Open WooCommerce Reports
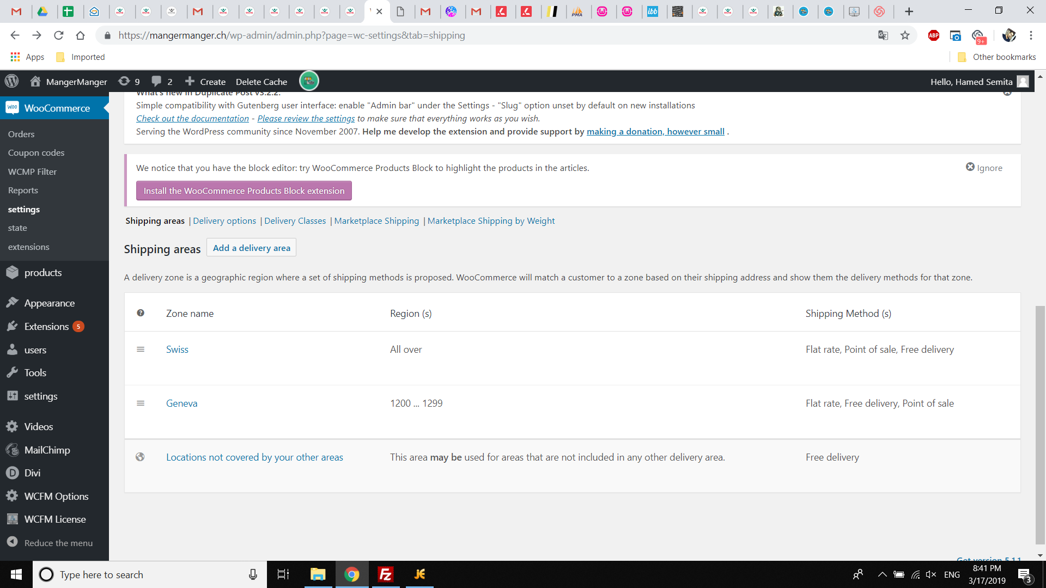 point(23,191)
